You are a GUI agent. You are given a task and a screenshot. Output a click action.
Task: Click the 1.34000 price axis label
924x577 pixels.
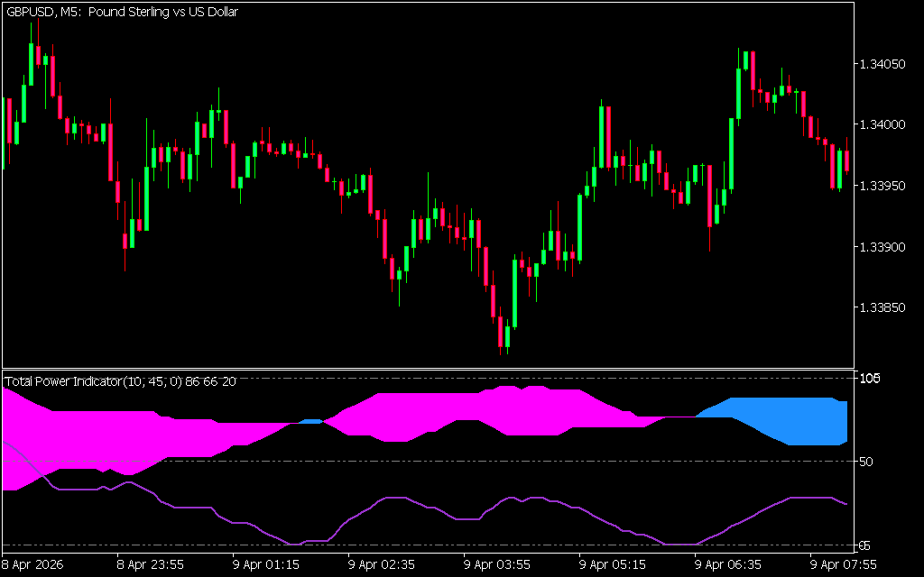pyautogui.click(x=881, y=124)
